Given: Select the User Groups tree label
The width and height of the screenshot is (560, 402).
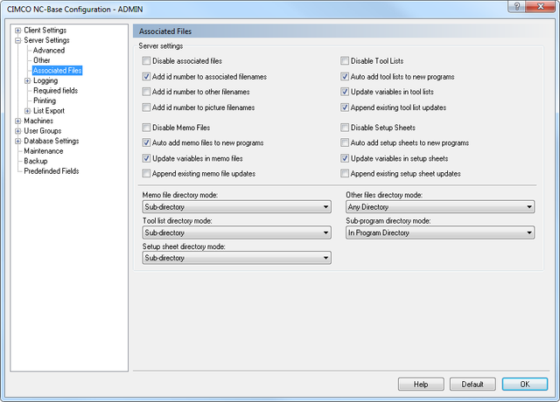Looking at the screenshot, I should pos(43,131).
